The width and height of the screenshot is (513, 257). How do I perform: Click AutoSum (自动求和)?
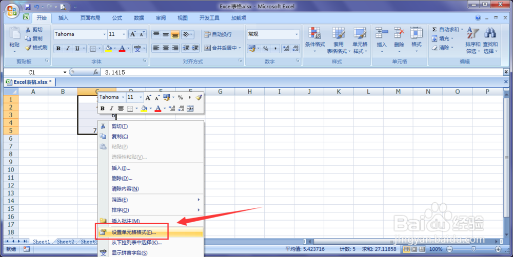(x=447, y=29)
